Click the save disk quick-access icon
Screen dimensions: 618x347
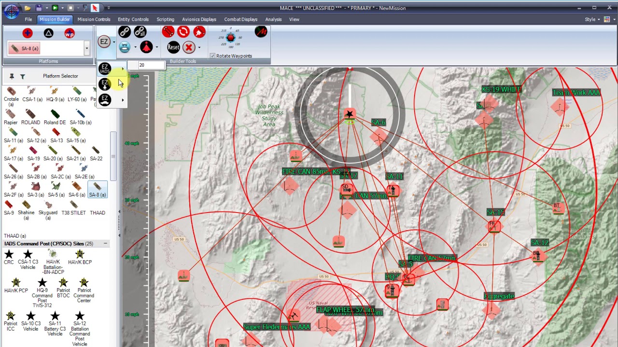click(39, 8)
